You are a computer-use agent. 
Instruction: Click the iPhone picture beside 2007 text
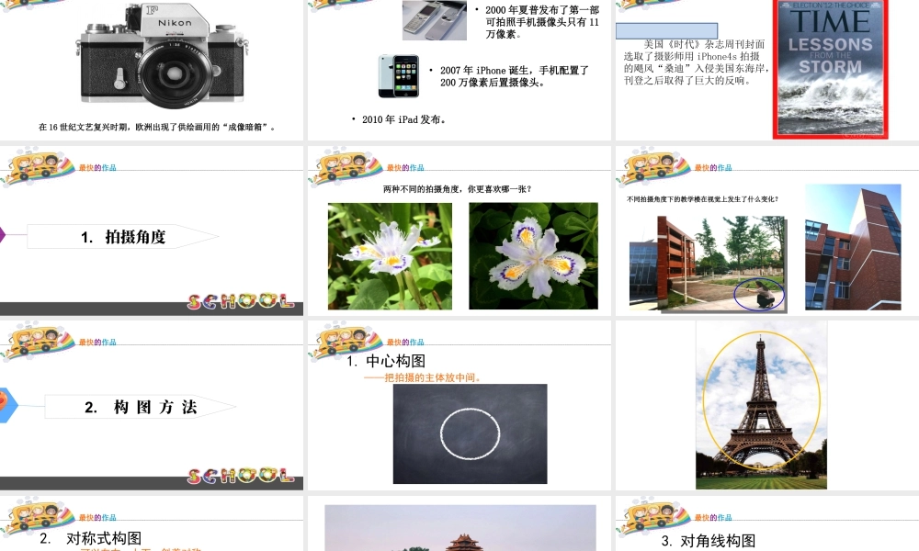click(399, 75)
